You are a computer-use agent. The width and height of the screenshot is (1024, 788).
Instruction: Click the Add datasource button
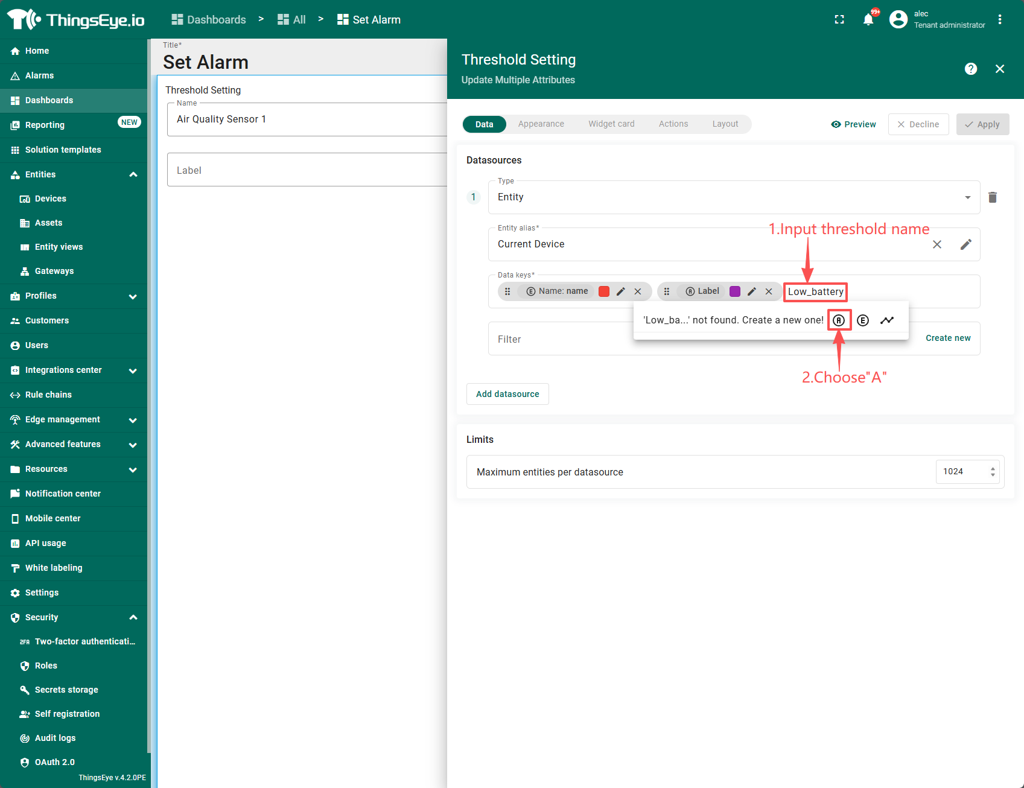coord(507,394)
